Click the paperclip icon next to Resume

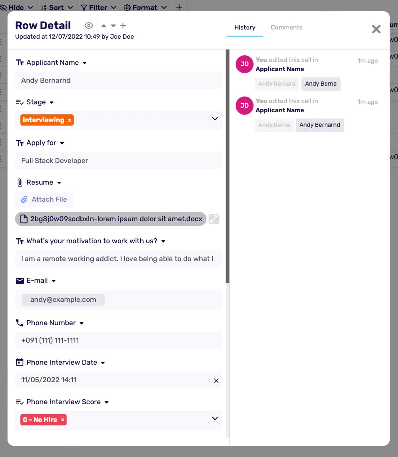(20, 183)
